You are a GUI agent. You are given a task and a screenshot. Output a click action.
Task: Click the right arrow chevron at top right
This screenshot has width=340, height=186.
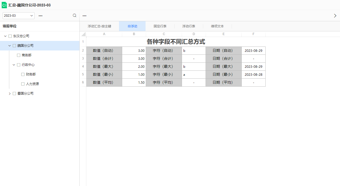coord(335,16)
